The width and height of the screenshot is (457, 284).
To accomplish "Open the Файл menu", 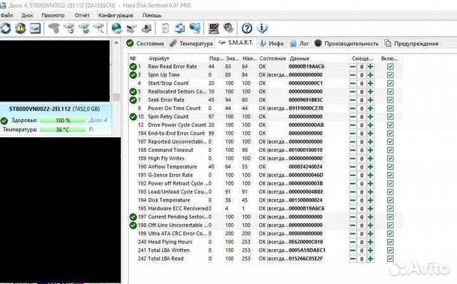I will (6, 15).
